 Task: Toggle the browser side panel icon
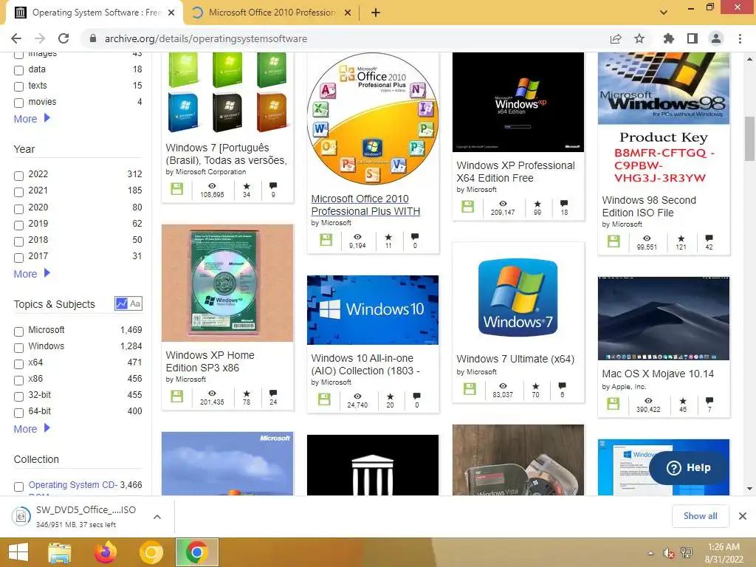(693, 38)
